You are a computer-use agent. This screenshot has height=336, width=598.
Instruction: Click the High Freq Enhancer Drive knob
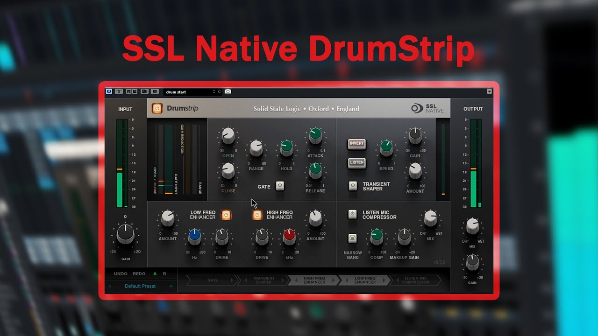(262, 237)
